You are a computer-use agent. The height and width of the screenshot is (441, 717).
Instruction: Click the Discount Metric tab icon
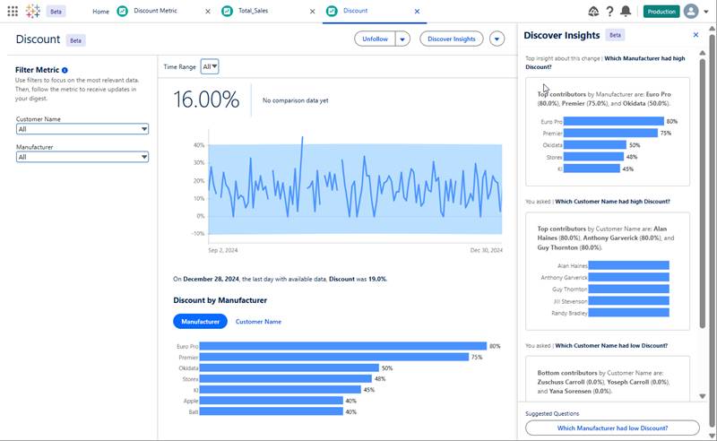(x=122, y=11)
